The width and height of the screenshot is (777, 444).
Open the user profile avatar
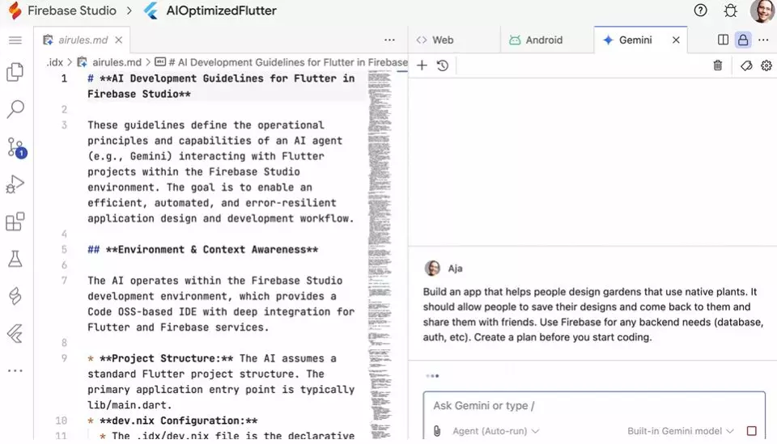click(762, 11)
